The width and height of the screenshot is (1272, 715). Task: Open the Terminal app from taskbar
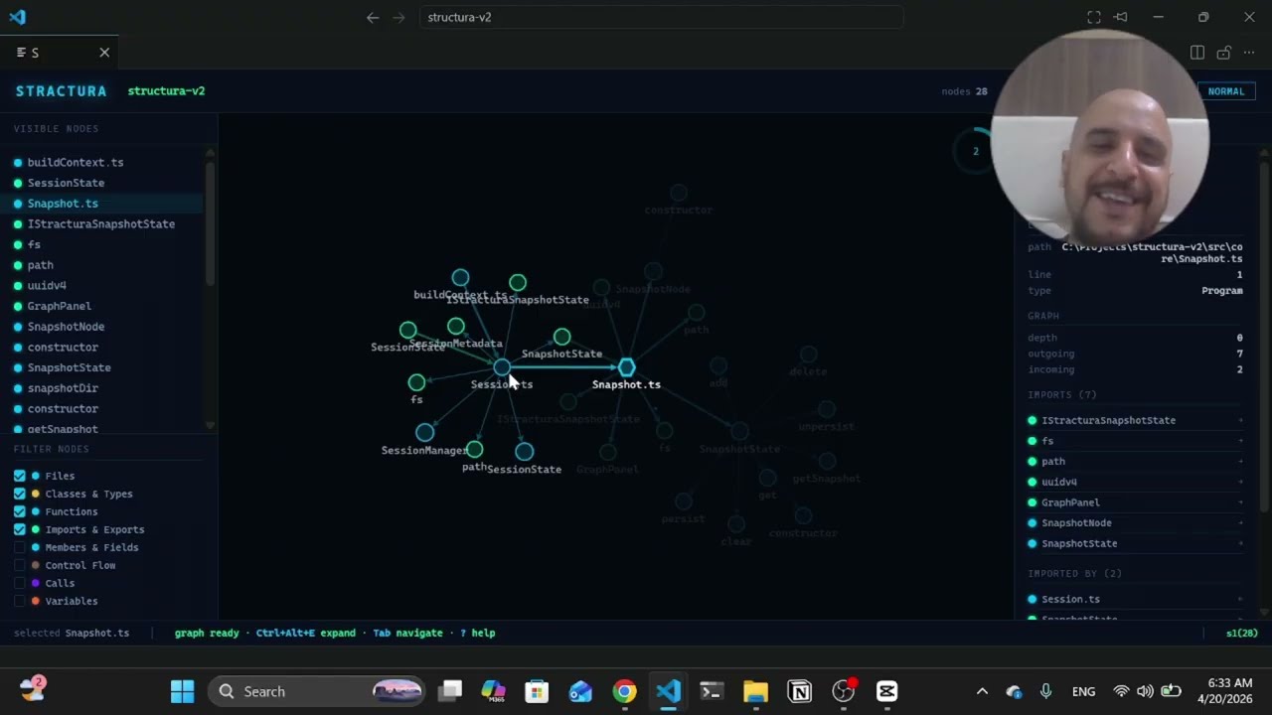(712, 691)
